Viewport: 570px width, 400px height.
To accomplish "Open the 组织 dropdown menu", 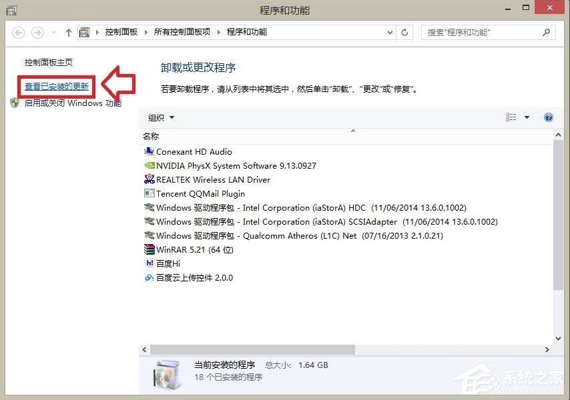I will tap(160, 117).
